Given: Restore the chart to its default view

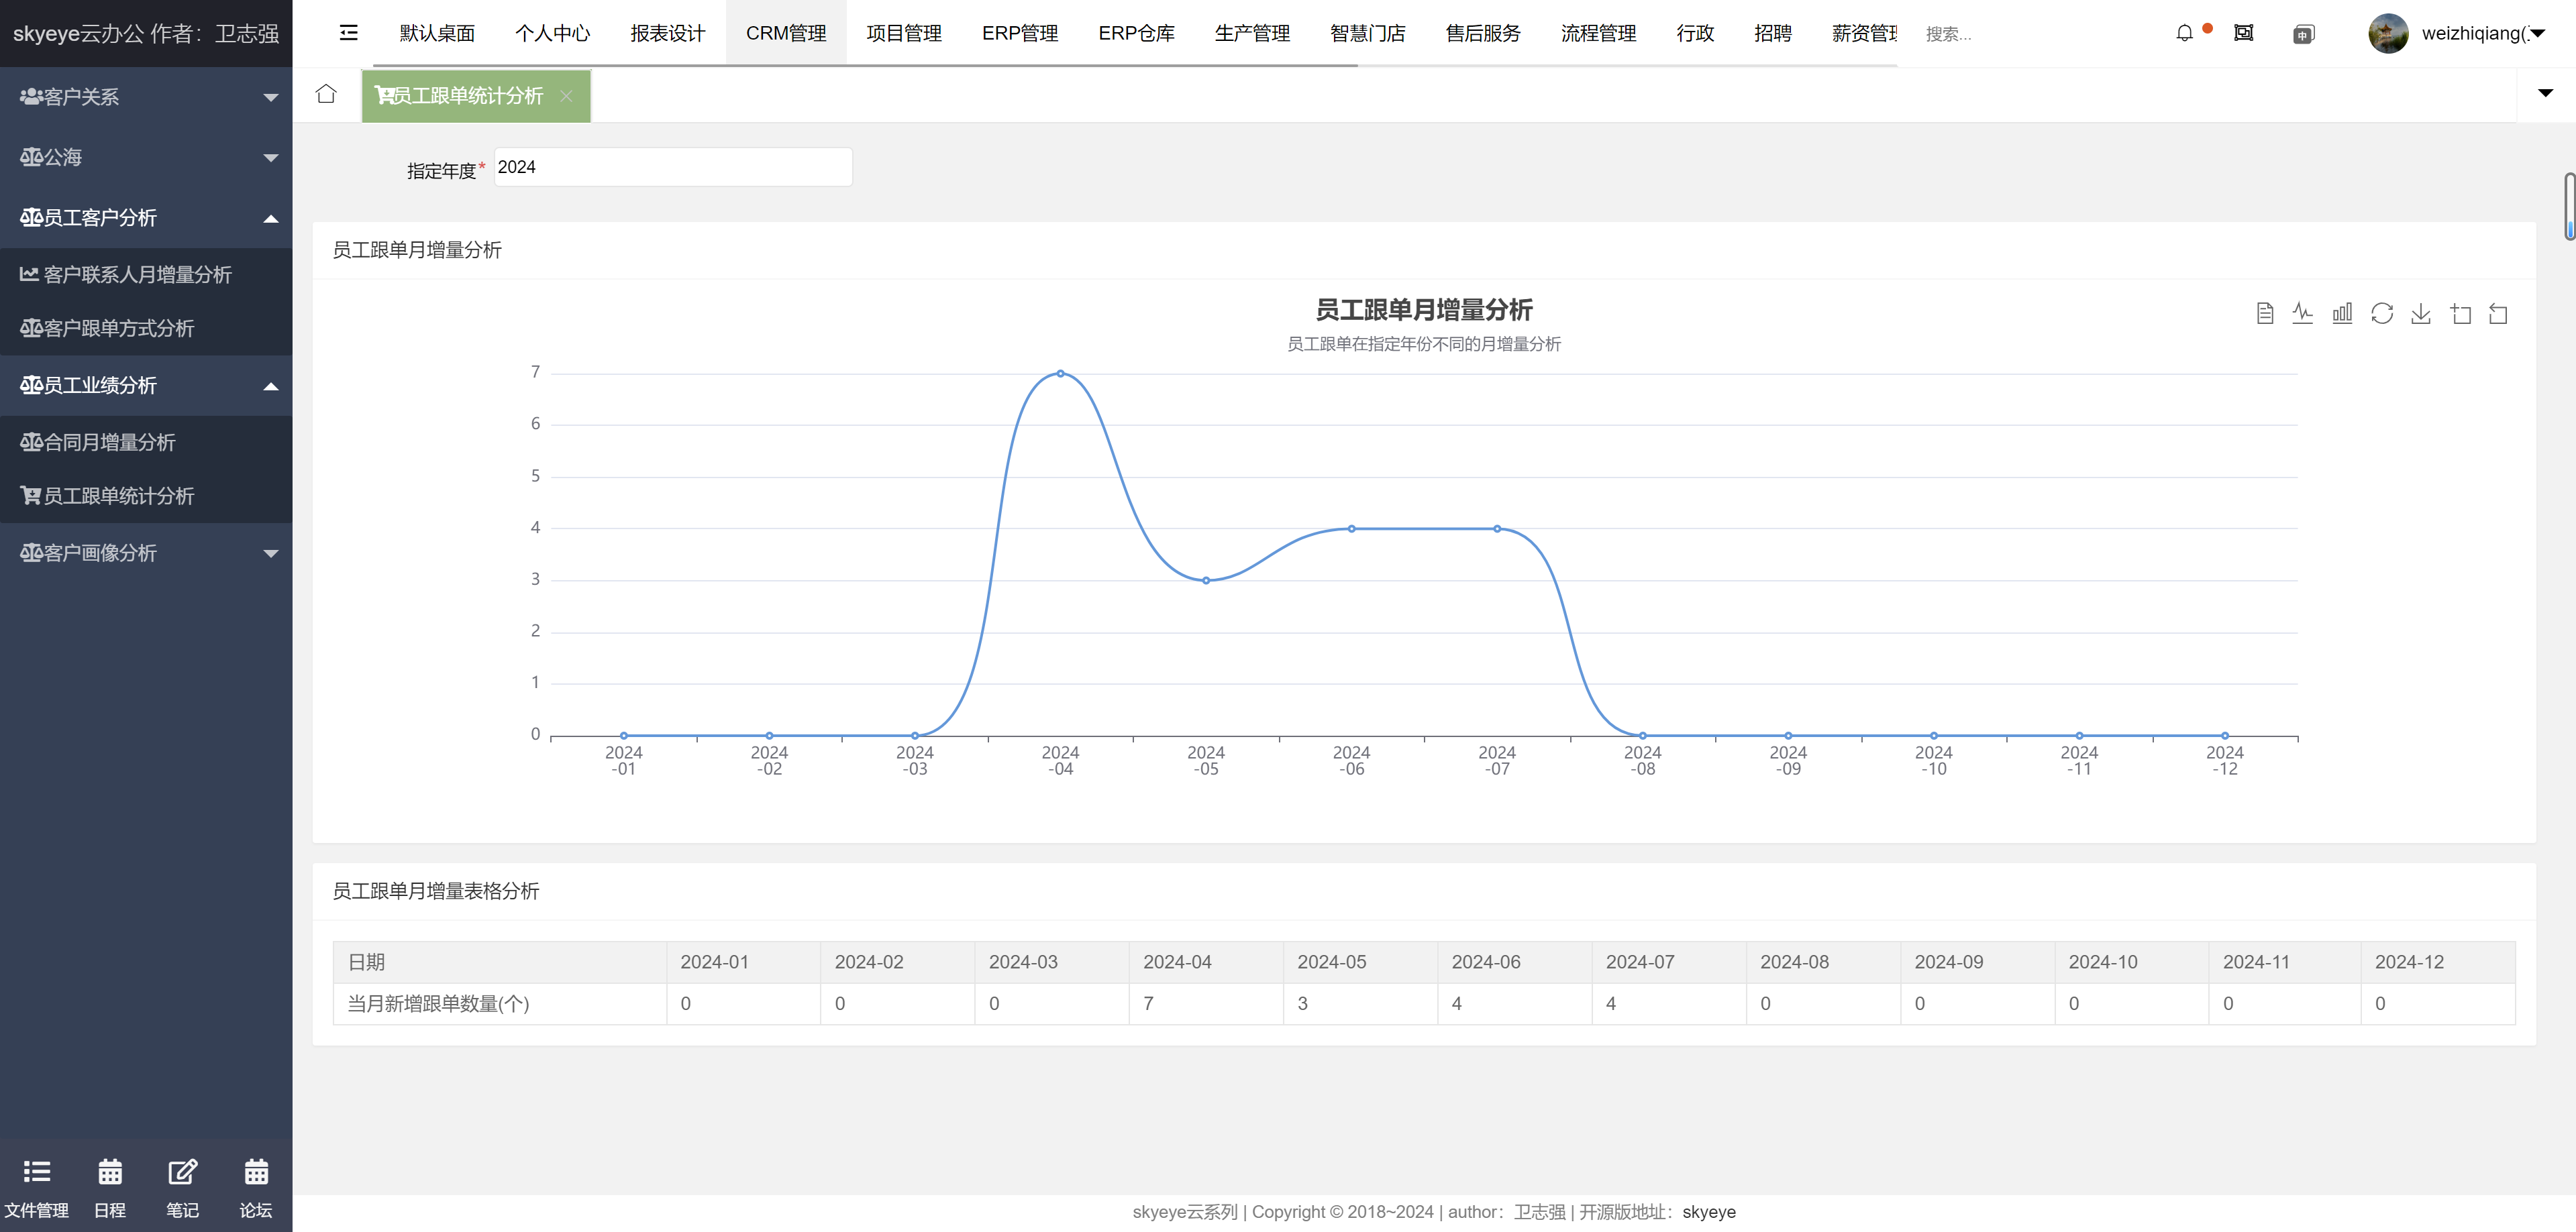Looking at the screenshot, I should tap(2382, 314).
